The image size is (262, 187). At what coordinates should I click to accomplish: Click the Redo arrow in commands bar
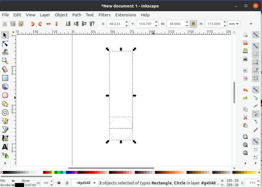pos(245,98)
